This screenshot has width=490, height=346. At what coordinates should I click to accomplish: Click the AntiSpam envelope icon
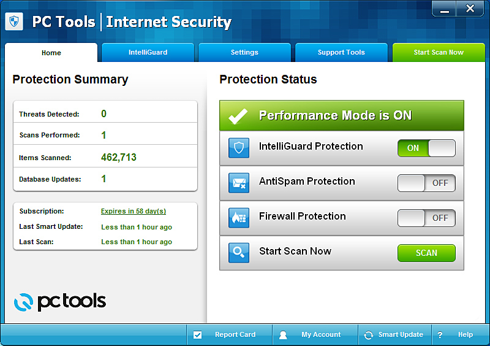coord(239,183)
